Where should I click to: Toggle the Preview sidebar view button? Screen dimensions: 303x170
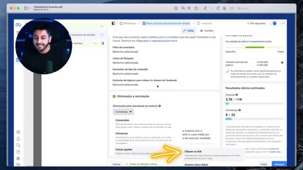(x=26, y=8)
